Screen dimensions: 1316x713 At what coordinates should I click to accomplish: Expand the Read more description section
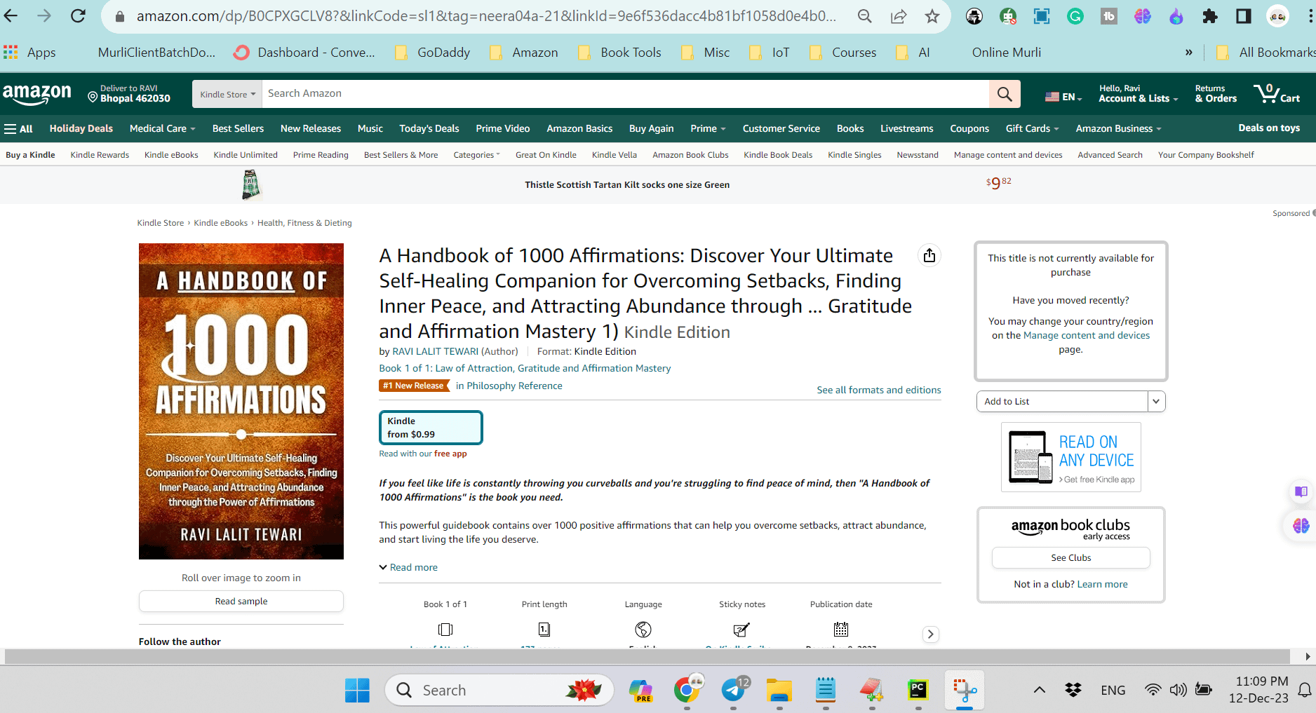(x=408, y=567)
